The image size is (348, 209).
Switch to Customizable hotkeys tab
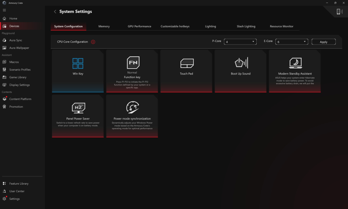tap(175, 26)
